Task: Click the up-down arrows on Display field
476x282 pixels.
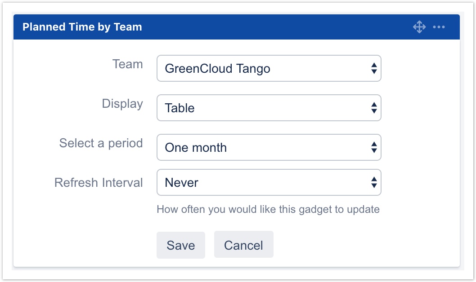Action: point(373,108)
